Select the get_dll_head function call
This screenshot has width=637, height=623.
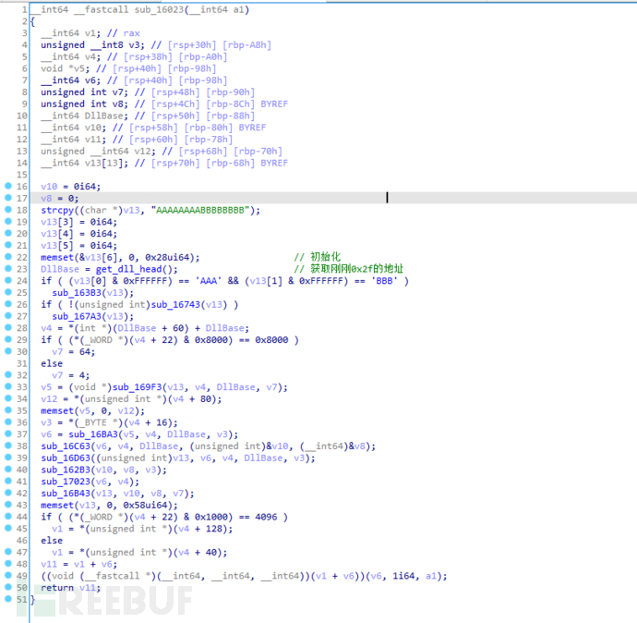[x=128, y=269]
